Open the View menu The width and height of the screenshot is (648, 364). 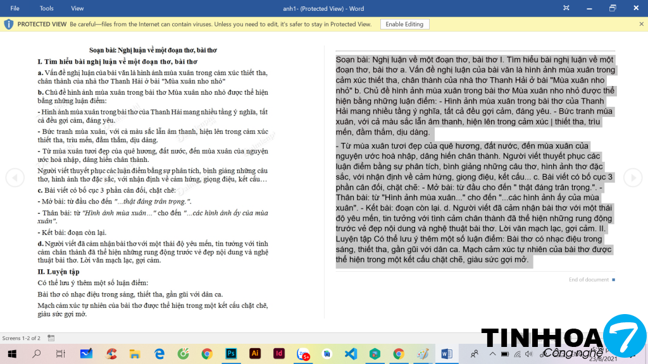77,8
